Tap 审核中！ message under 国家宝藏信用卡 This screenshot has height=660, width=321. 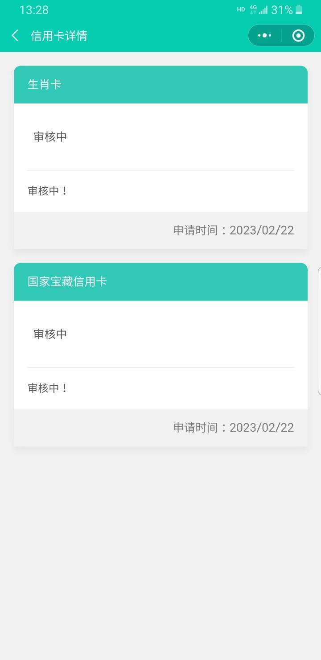click(47, 388)
